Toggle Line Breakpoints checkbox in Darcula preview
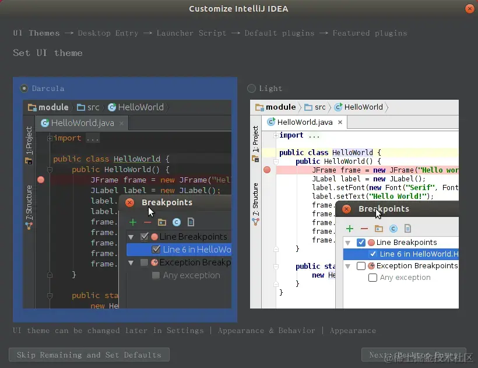The height and width of the screenshot is (368, 478). tap(144, 237)
